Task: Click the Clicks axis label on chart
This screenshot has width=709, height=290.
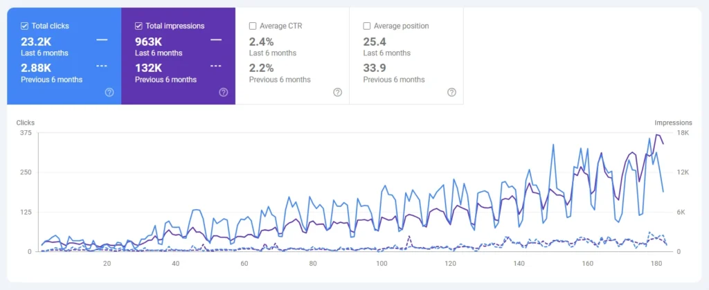Action: point(26,123)
